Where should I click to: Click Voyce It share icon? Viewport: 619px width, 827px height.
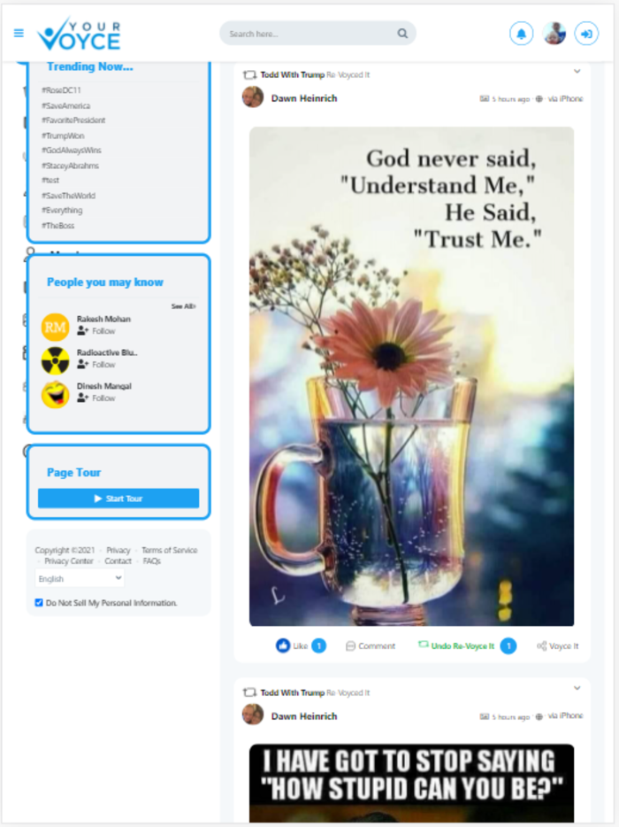(541, 646)
